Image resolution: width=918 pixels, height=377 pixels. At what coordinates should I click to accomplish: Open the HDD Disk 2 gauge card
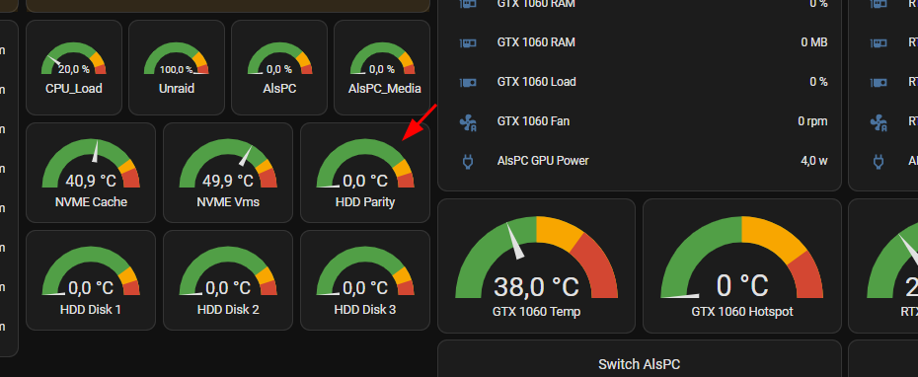pyautogui.click(x=228, y=280)
